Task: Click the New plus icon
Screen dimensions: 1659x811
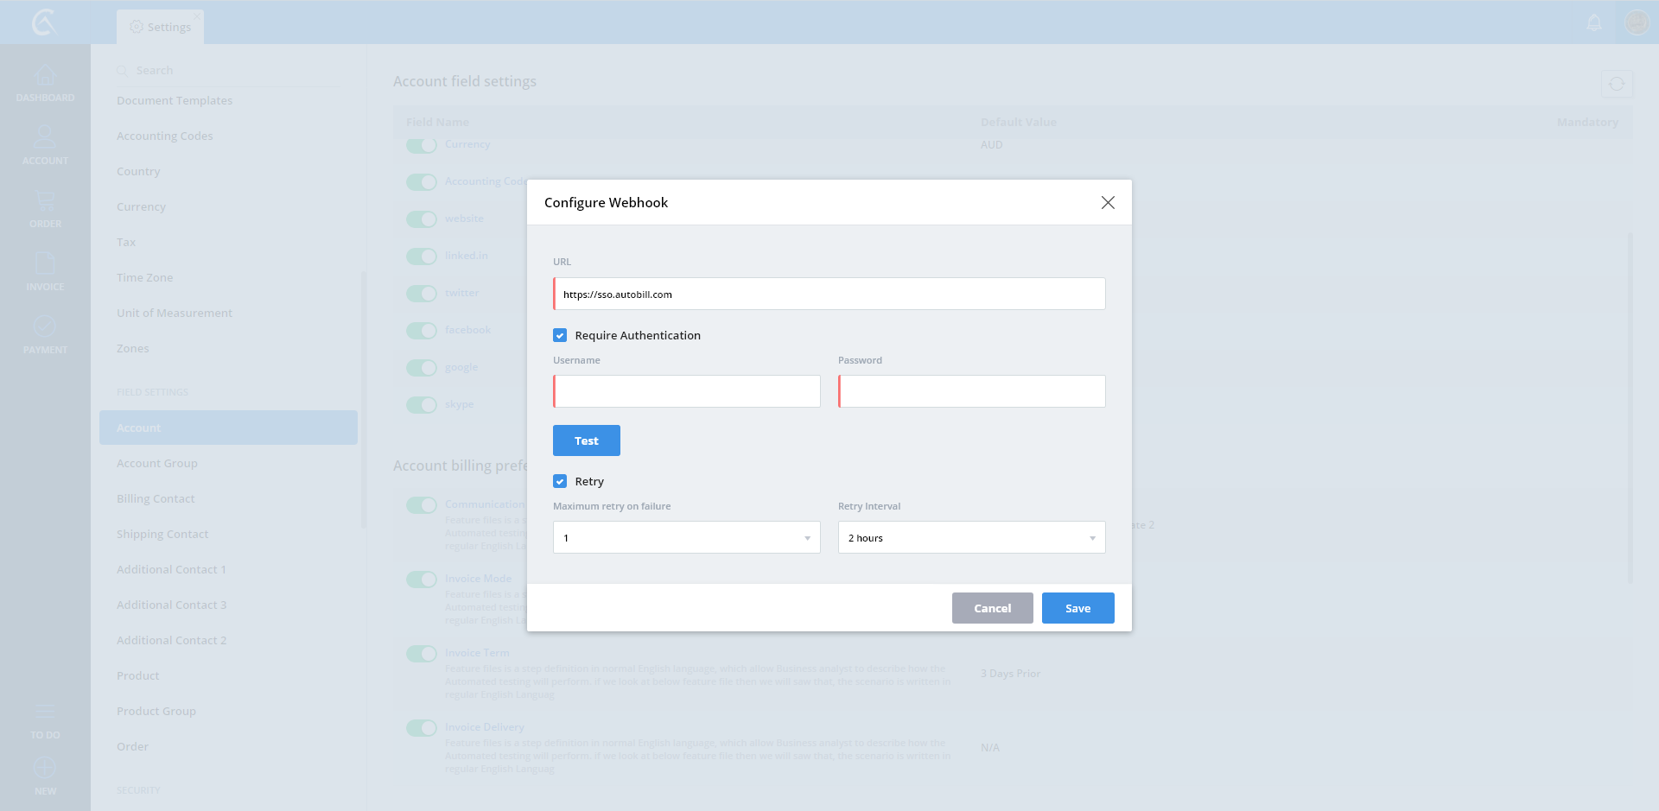Action: tap(45, 769)
